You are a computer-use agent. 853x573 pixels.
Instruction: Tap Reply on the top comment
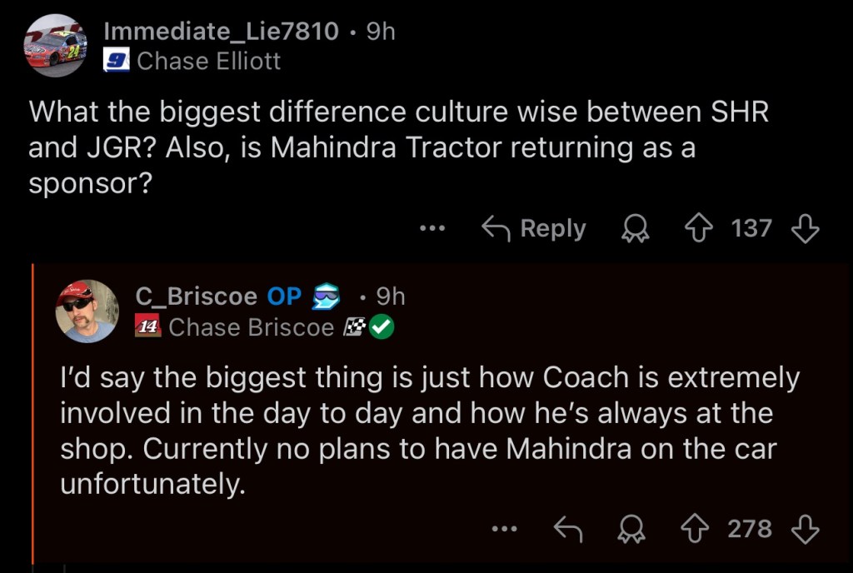[x=535, y=228]
